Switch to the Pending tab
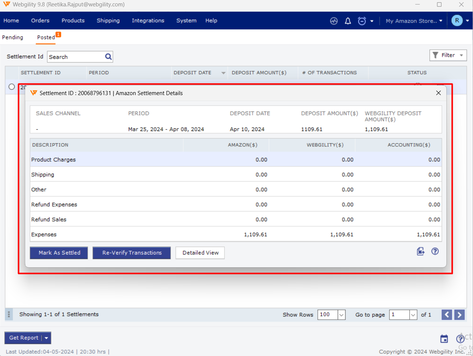This screenshot has width=473, height=356. click(12, 37)
